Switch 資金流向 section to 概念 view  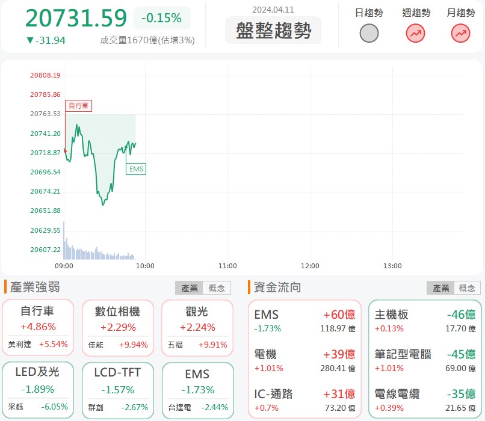(x=466, y=287)
